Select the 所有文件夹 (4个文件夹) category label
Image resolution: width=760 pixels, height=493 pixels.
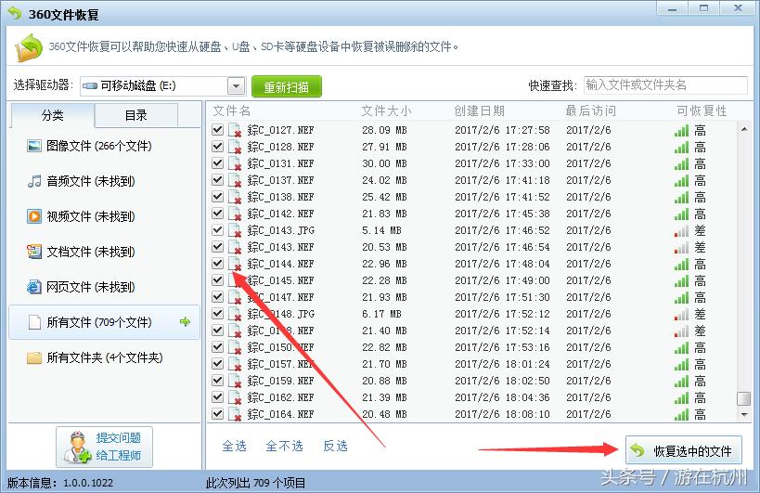click(105, 357)
